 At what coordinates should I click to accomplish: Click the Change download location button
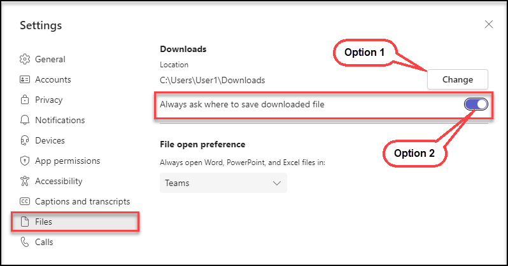[457, 79]
